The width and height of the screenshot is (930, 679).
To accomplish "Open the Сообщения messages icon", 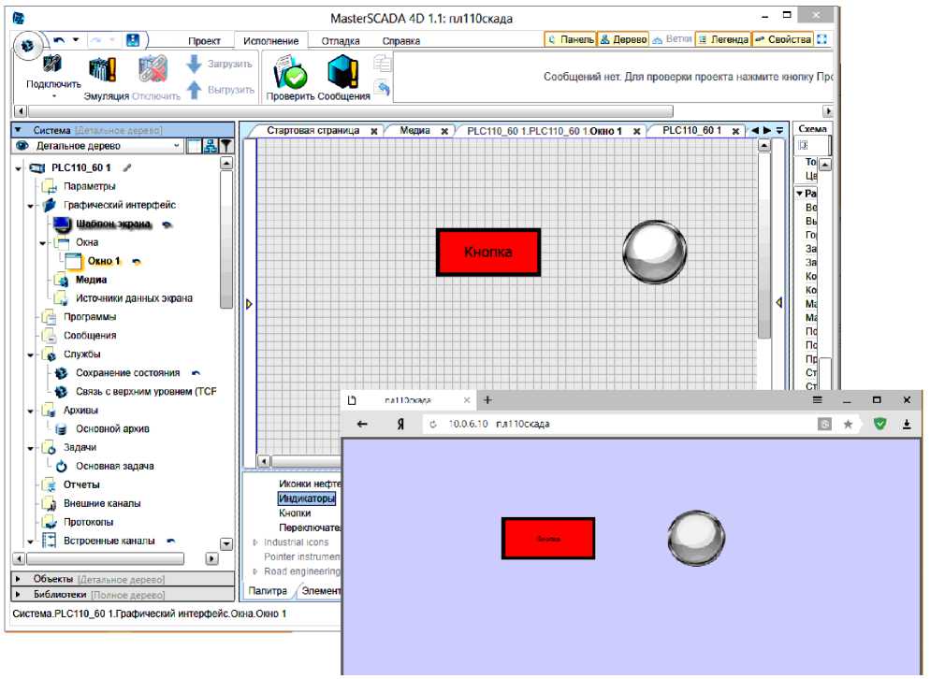I will point(342,72).
